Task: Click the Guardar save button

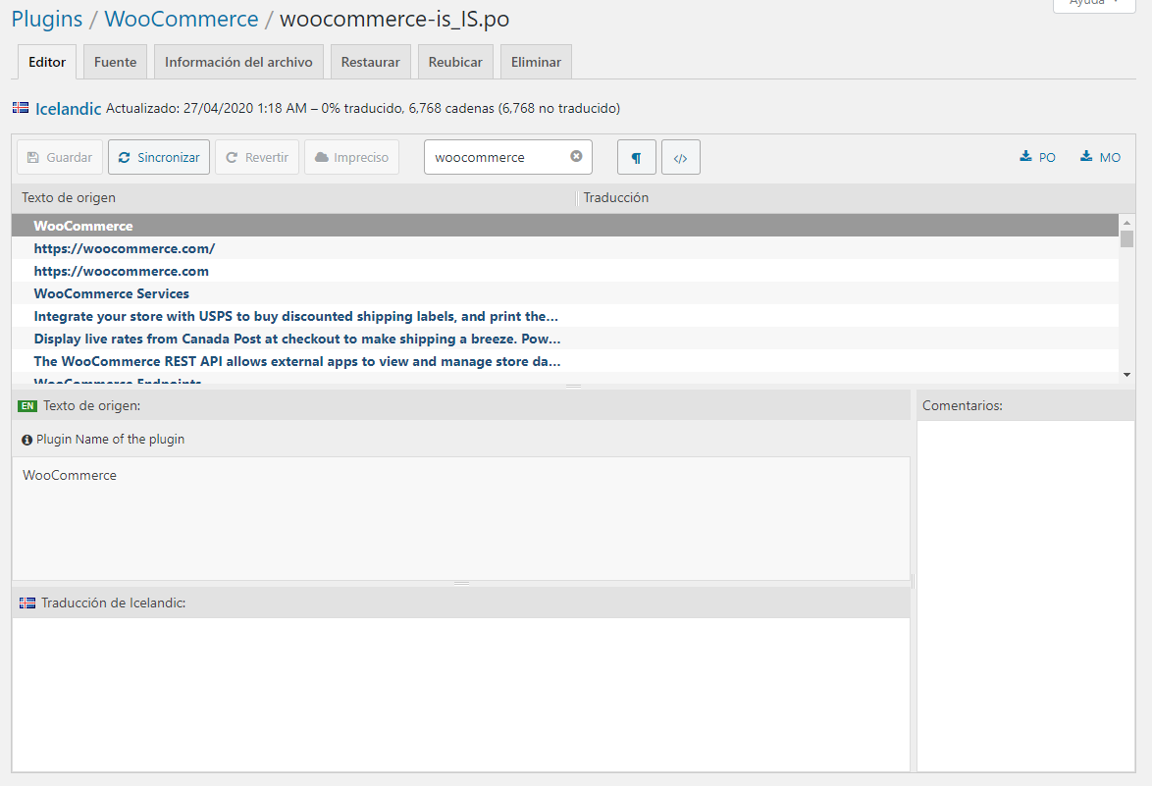Action: [60, 157]
